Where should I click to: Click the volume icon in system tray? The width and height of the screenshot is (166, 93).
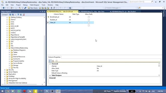tap(140, 91)
